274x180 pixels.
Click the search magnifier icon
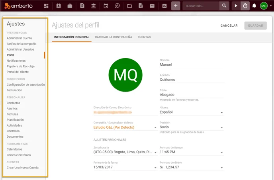click(x=224, y=6)
